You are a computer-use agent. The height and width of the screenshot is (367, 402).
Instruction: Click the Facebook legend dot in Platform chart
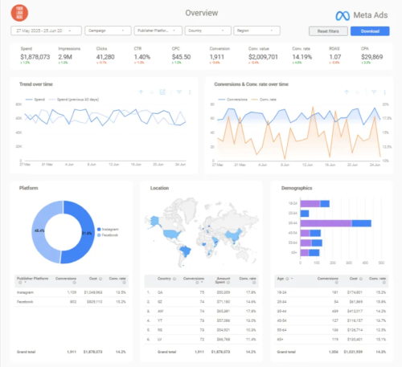coord(99,235)
